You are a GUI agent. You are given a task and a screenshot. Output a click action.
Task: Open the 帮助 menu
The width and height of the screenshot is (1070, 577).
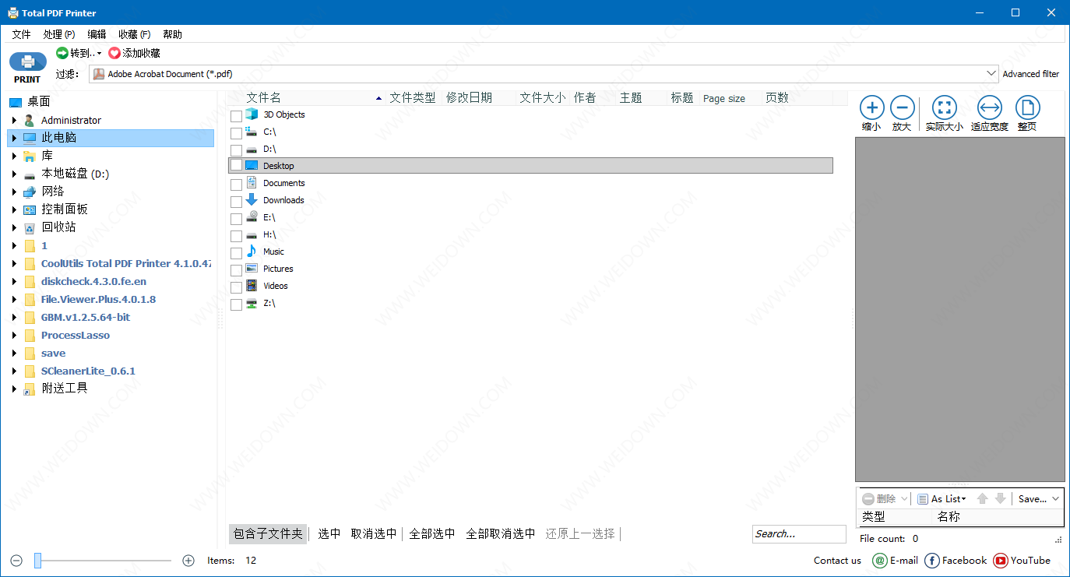coord(172,34)
